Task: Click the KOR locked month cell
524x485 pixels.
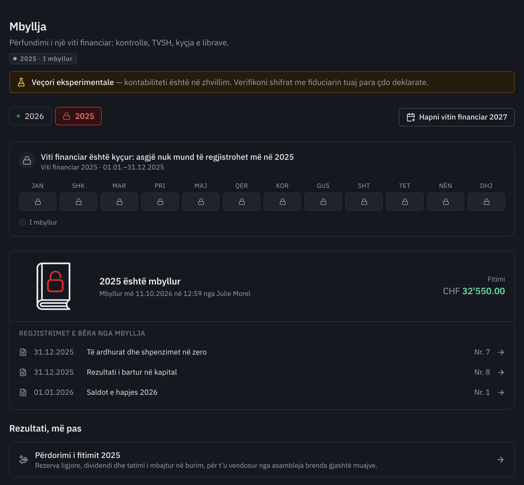Action: (282, 202)
